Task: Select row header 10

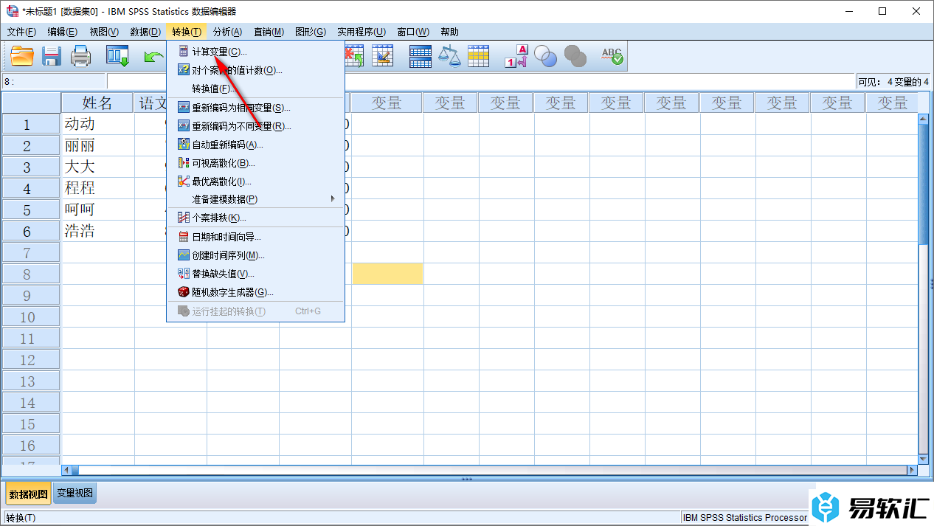Action: [31, 316]
